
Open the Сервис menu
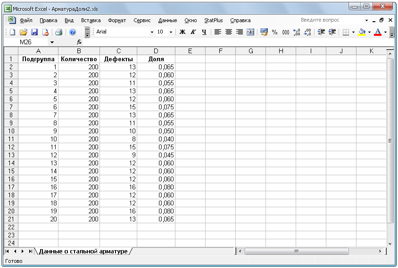coord(142,20)
